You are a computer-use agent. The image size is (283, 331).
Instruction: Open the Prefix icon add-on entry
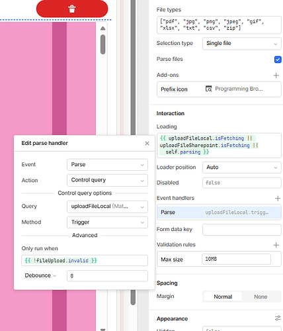[219, 89]
